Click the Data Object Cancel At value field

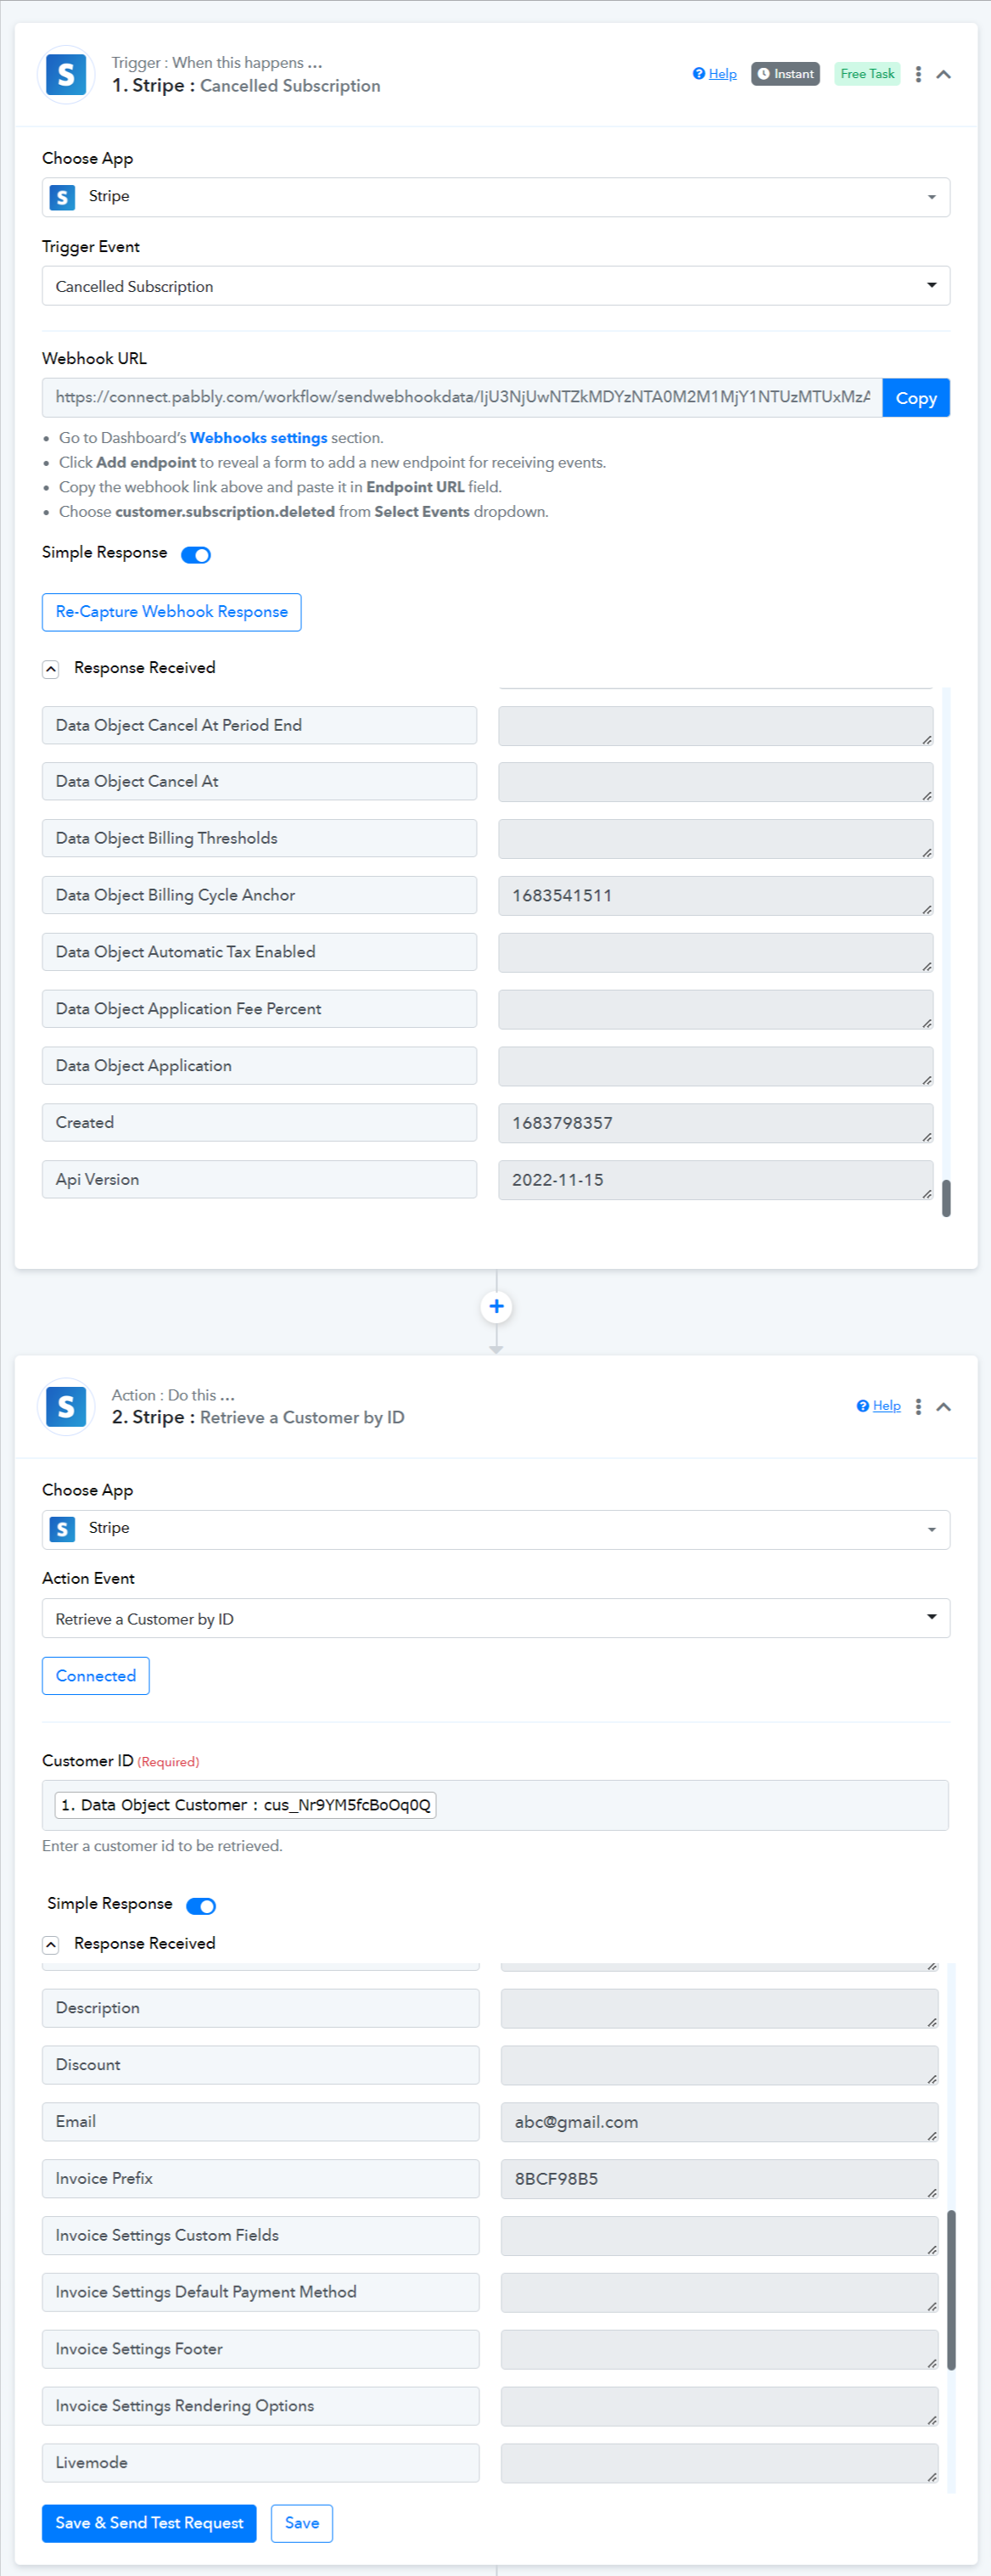[x=715, y=782]
